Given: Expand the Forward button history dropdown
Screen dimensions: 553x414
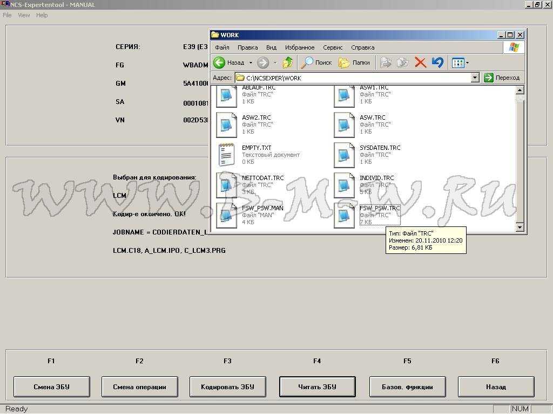Looking at the screenshot, I should tap(275, 63).
